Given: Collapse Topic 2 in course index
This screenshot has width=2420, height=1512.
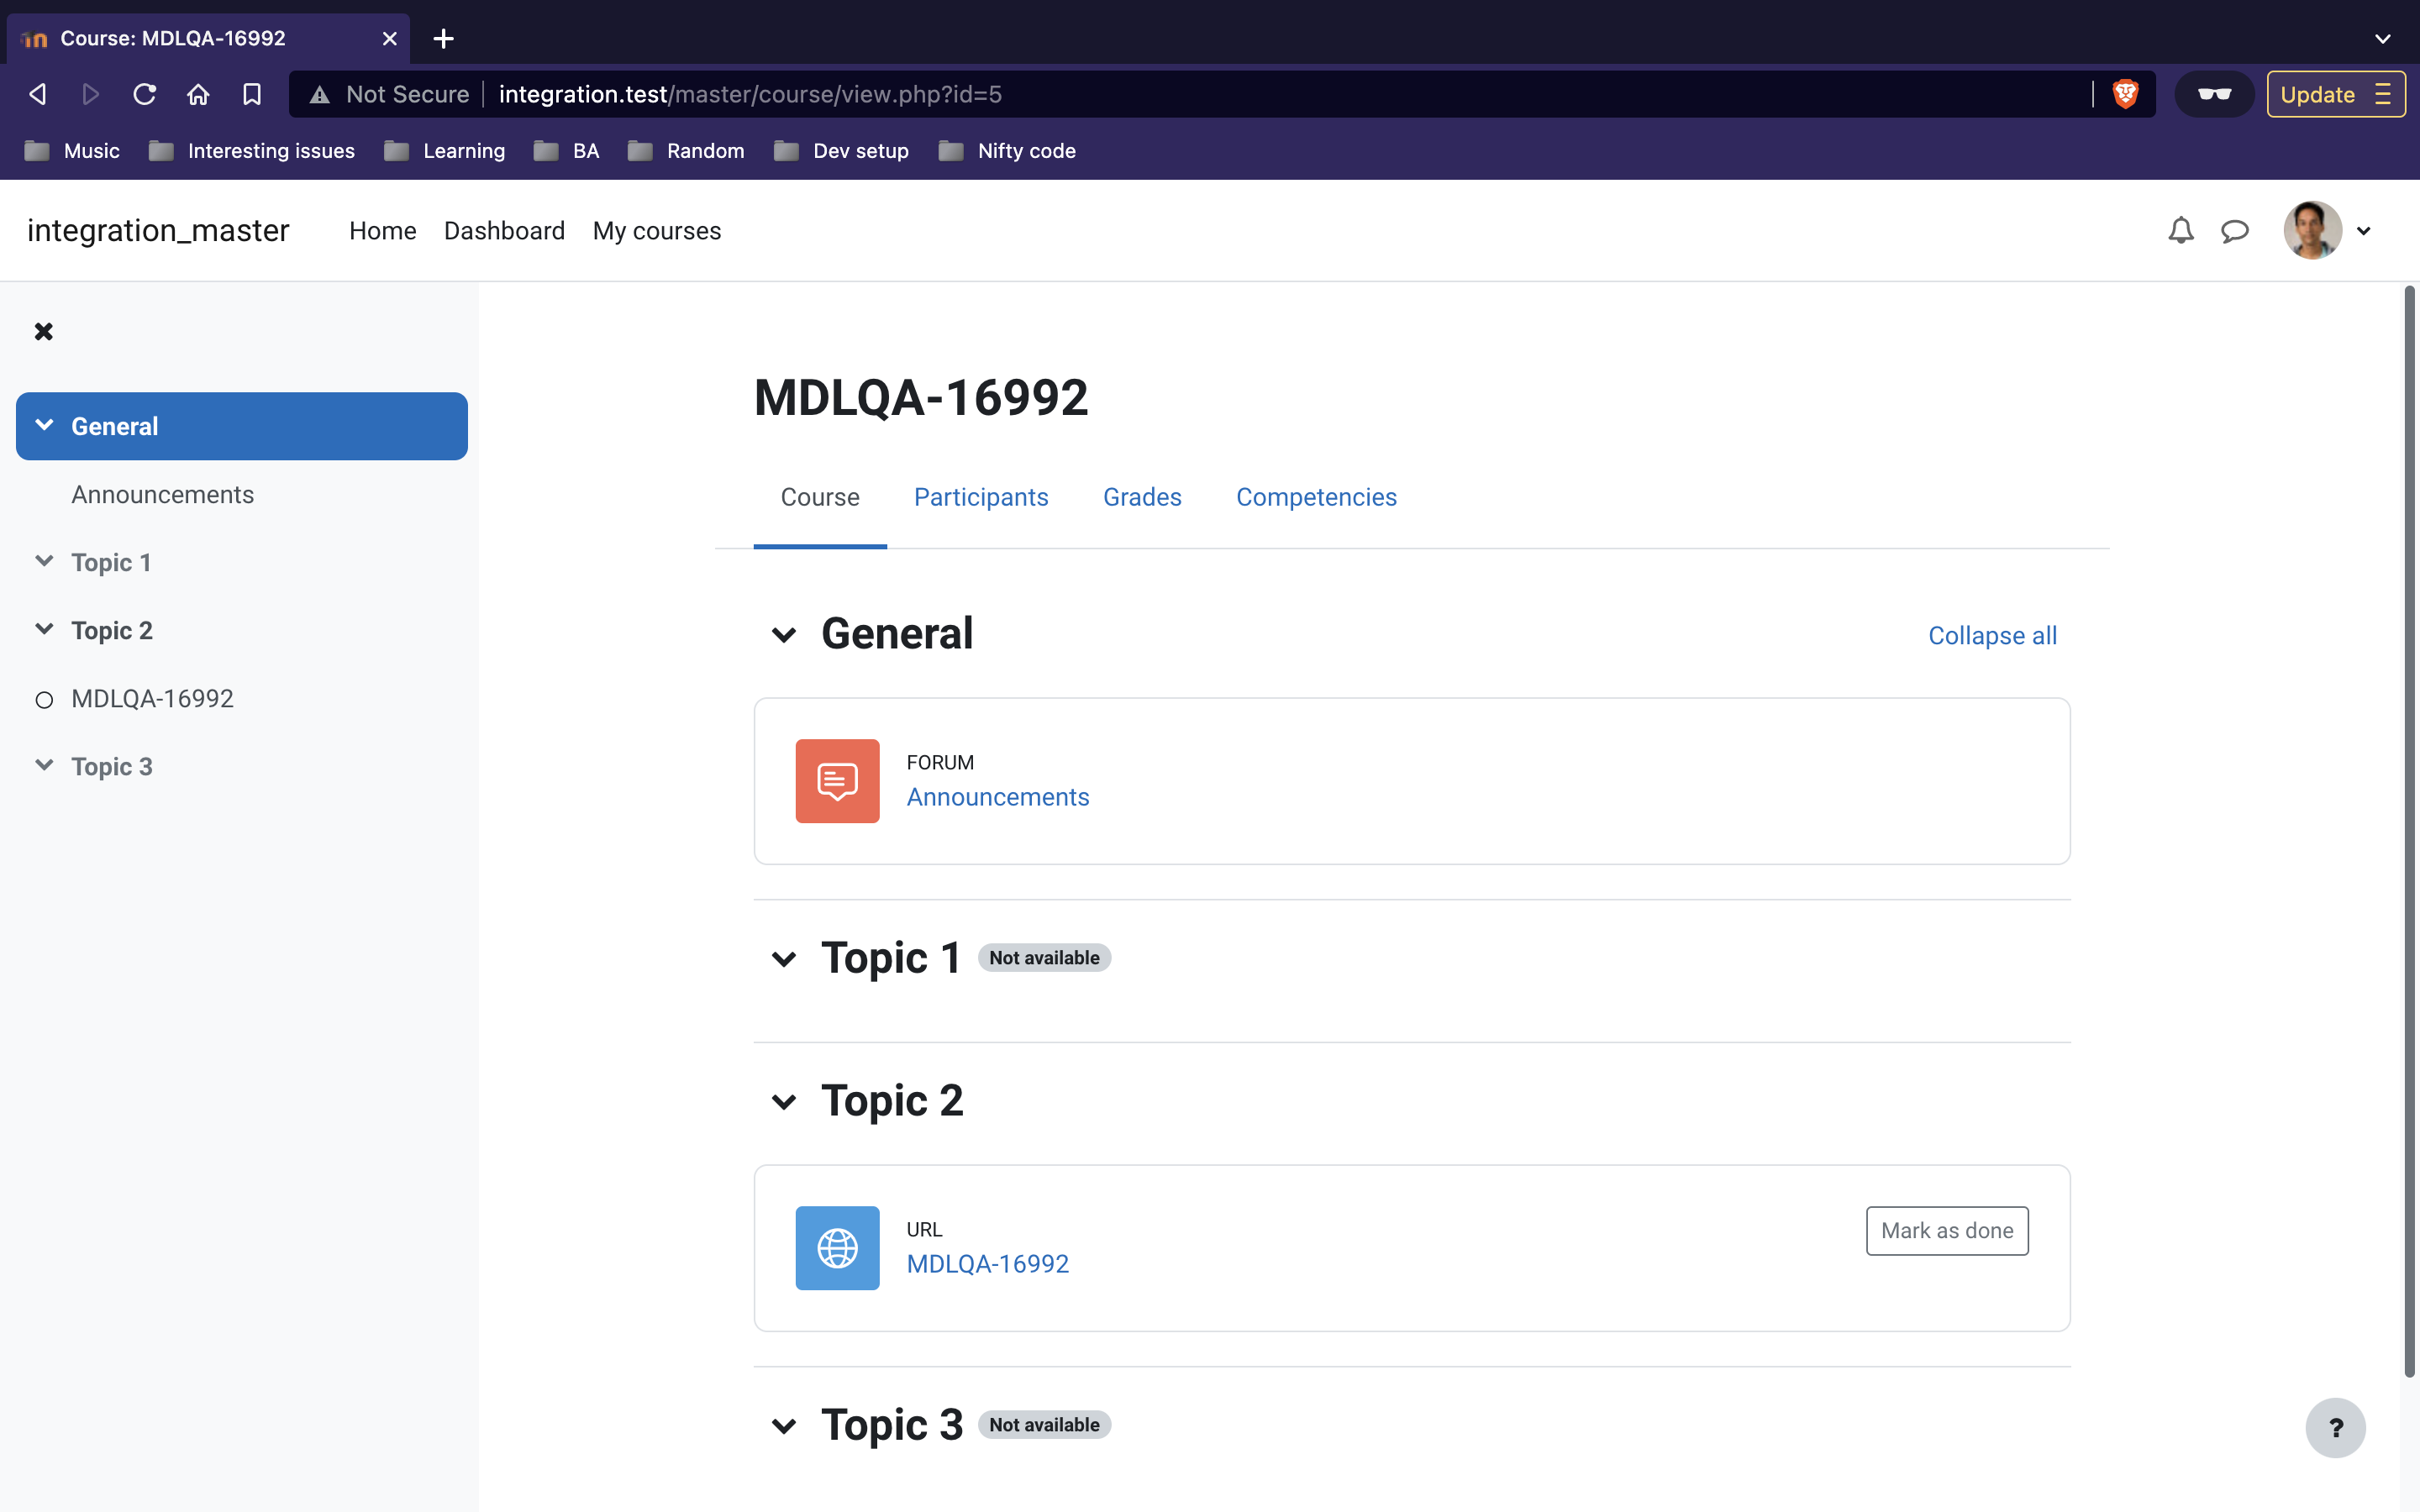Looking at the screenshot, I should 44,629.
